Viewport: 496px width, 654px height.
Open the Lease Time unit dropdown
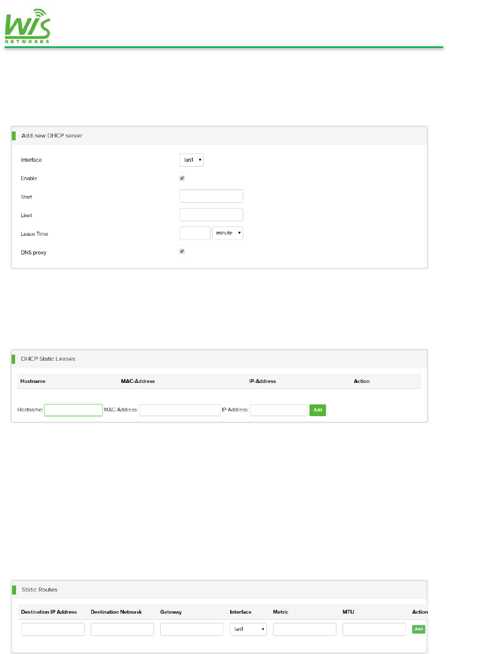pyautogui.click(x=228, y=233)
